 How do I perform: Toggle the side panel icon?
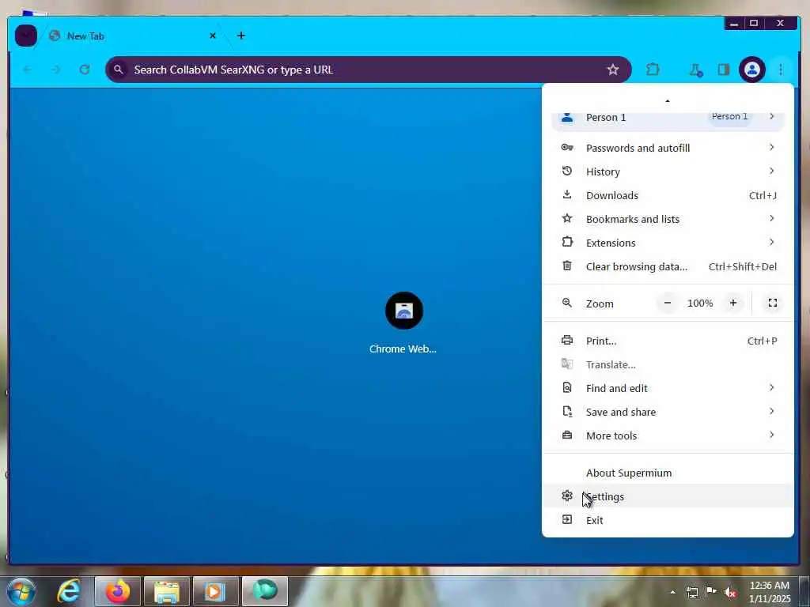723,70
